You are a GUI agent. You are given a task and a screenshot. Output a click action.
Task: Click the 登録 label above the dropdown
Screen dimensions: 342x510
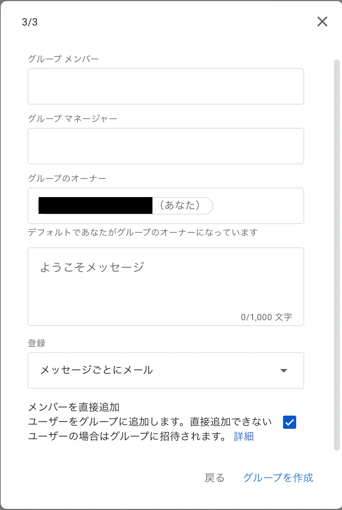pos(37,343)
